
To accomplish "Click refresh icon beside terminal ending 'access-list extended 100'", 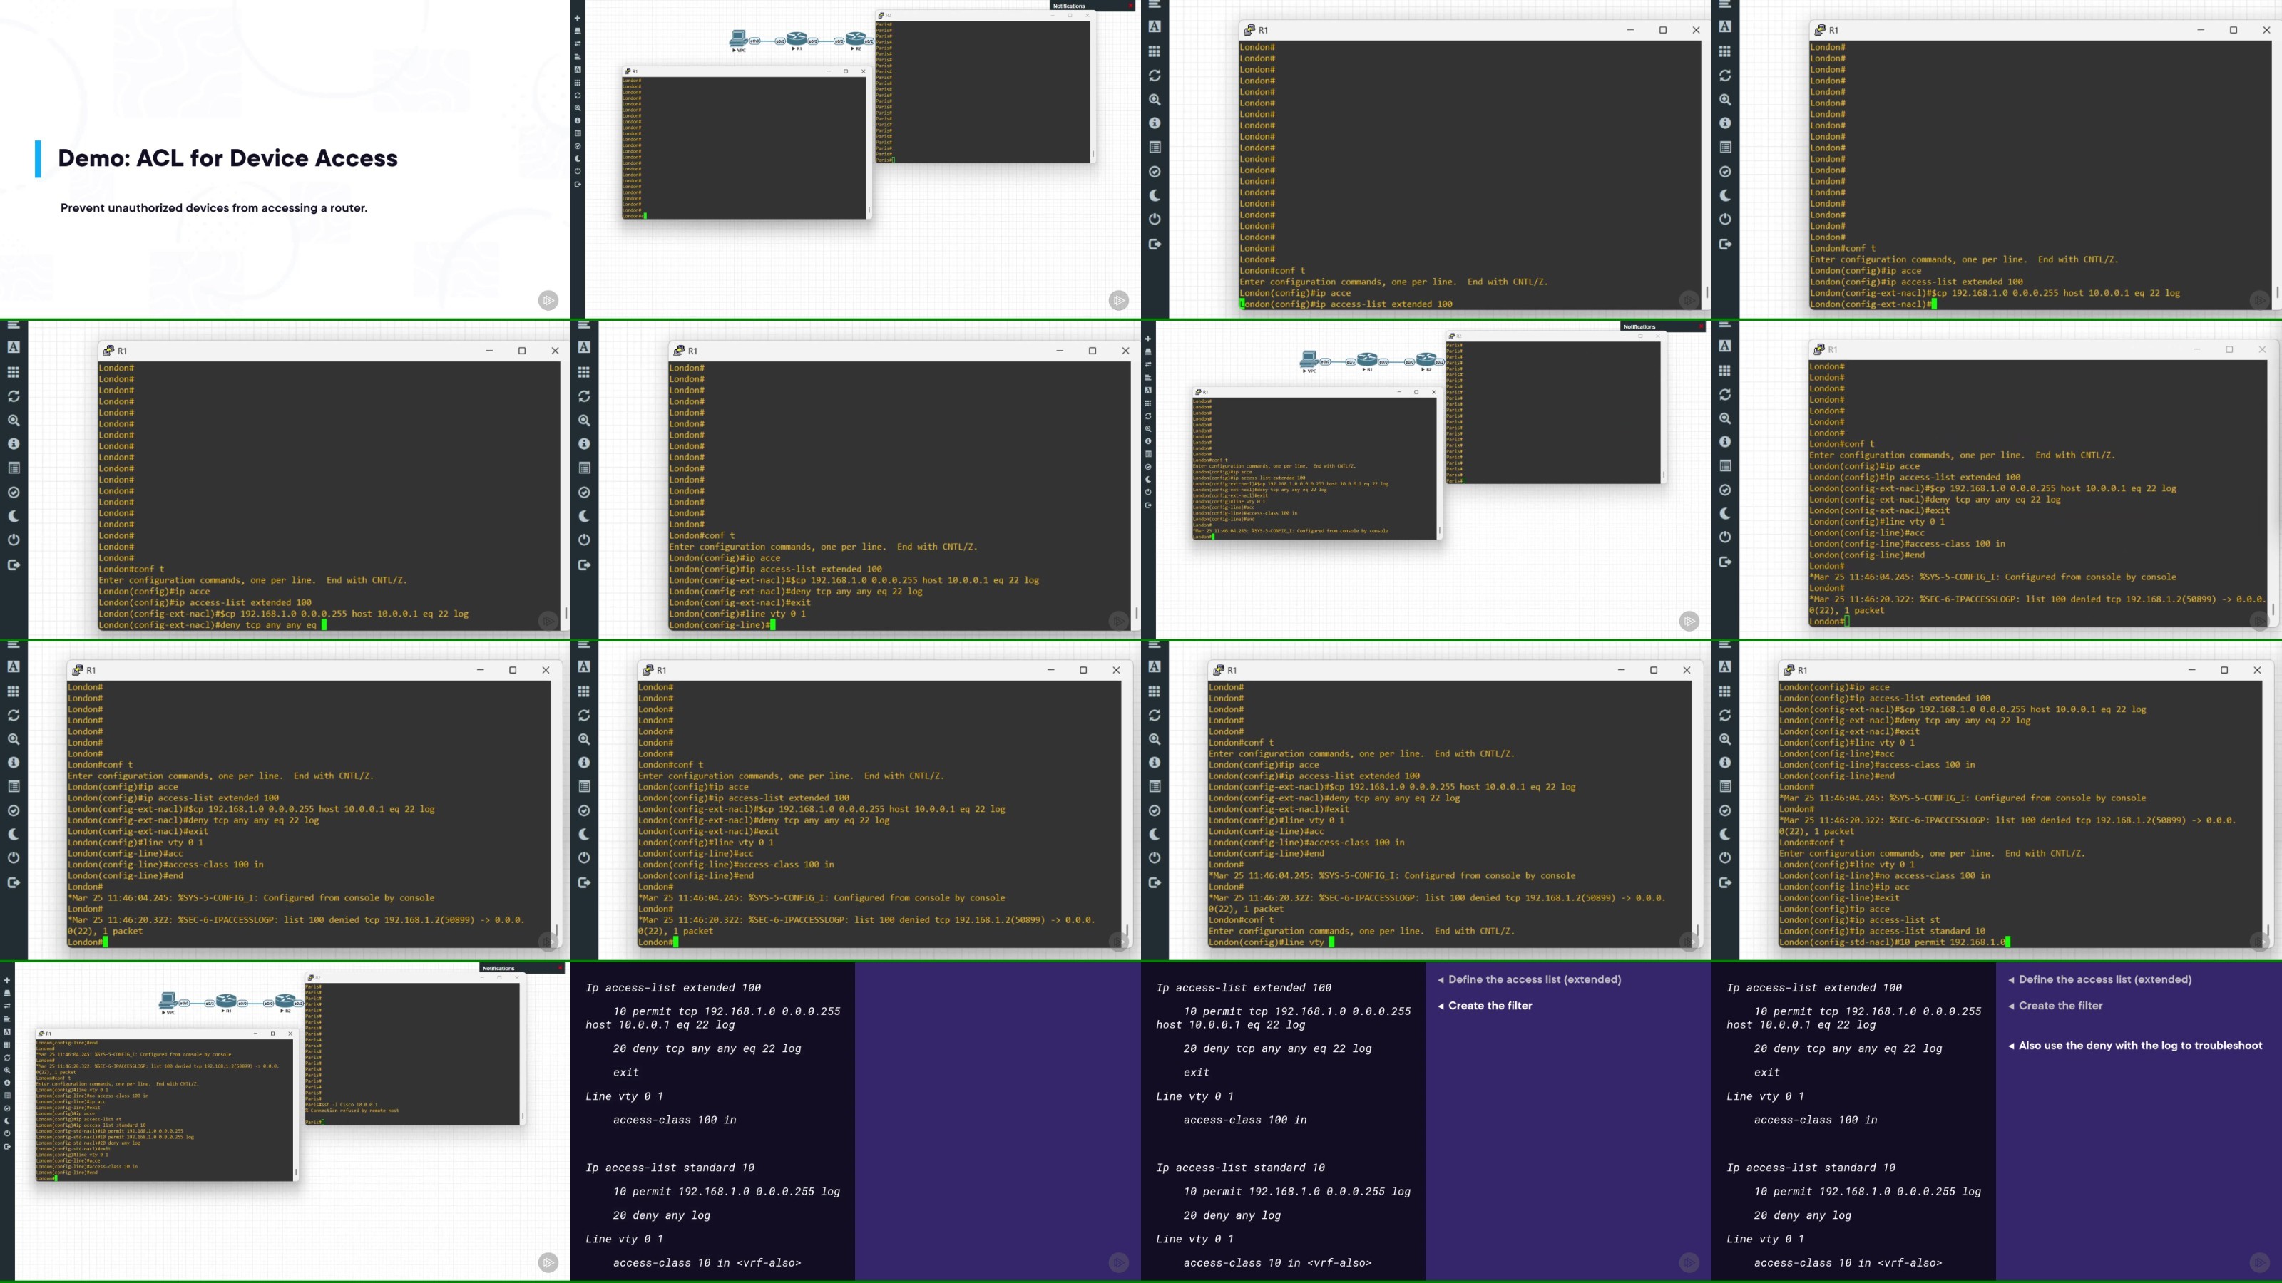I will tap(1155, 76).
